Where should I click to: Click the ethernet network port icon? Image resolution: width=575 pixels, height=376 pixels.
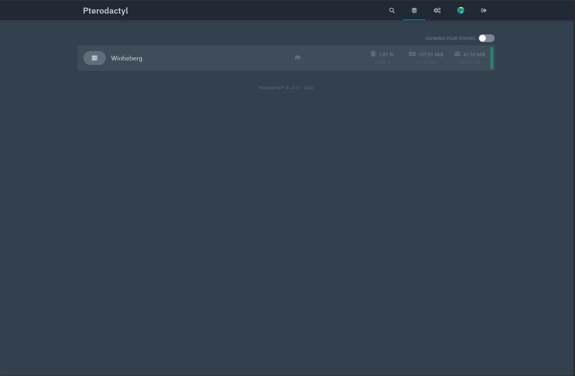pos(298,57)
